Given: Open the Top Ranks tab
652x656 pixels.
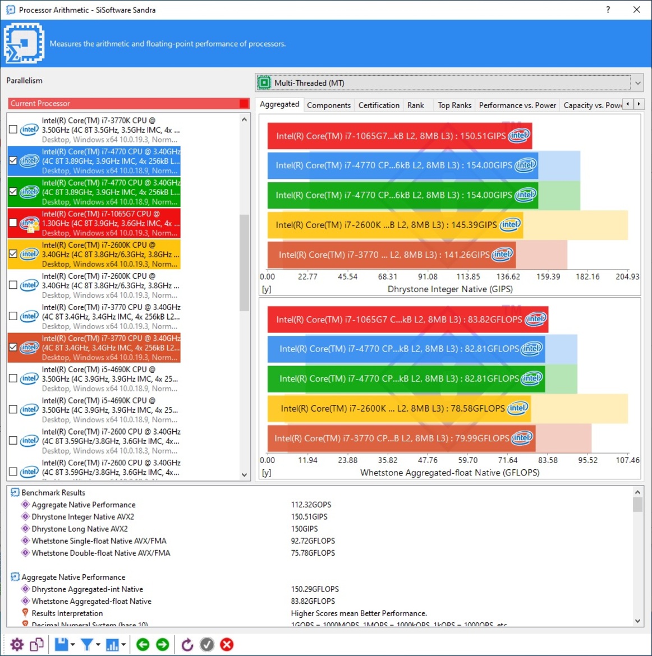Looking at the screenshot, I should (x=454, y=105).
